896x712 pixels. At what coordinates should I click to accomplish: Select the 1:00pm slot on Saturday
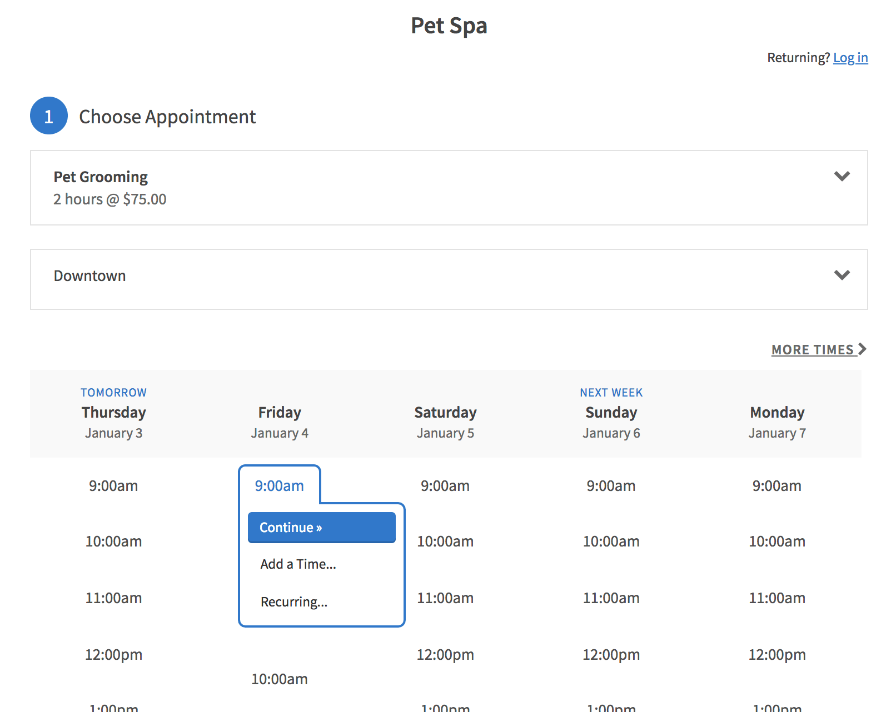click(445, 706)
